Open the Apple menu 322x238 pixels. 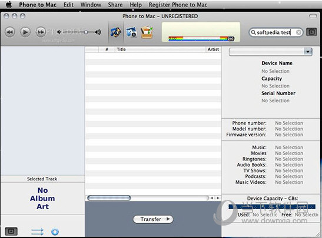(9, 5)
